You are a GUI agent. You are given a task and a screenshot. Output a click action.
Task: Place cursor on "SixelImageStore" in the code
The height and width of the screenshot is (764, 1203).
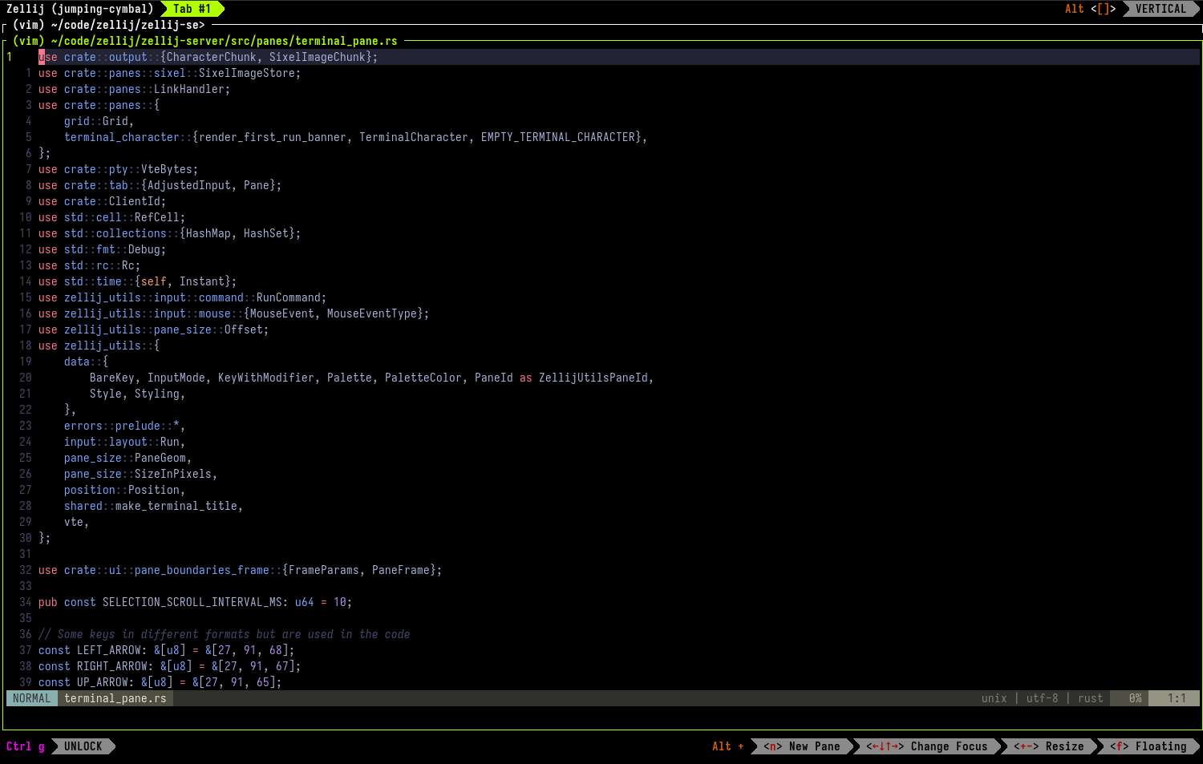(x=247, y=73)
